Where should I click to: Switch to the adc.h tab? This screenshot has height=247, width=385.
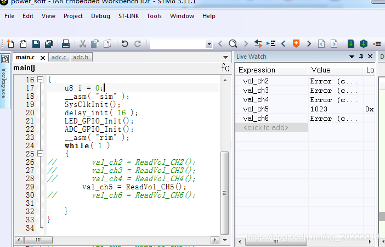[81, 57]
